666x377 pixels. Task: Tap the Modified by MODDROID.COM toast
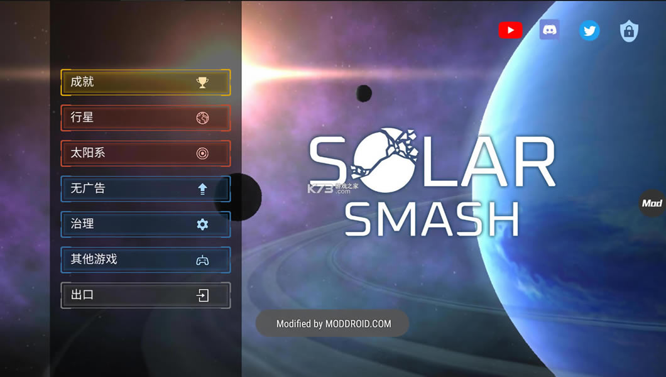[x=332, y=324]
